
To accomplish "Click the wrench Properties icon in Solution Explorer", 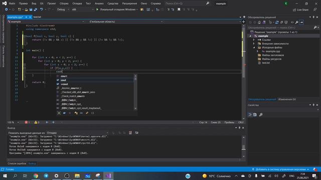I will coord(296,22).
